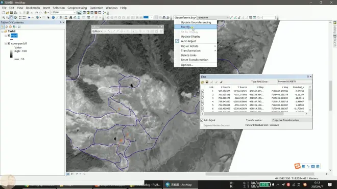Collapse the Task3 data frame tree node

click(3, 31)
